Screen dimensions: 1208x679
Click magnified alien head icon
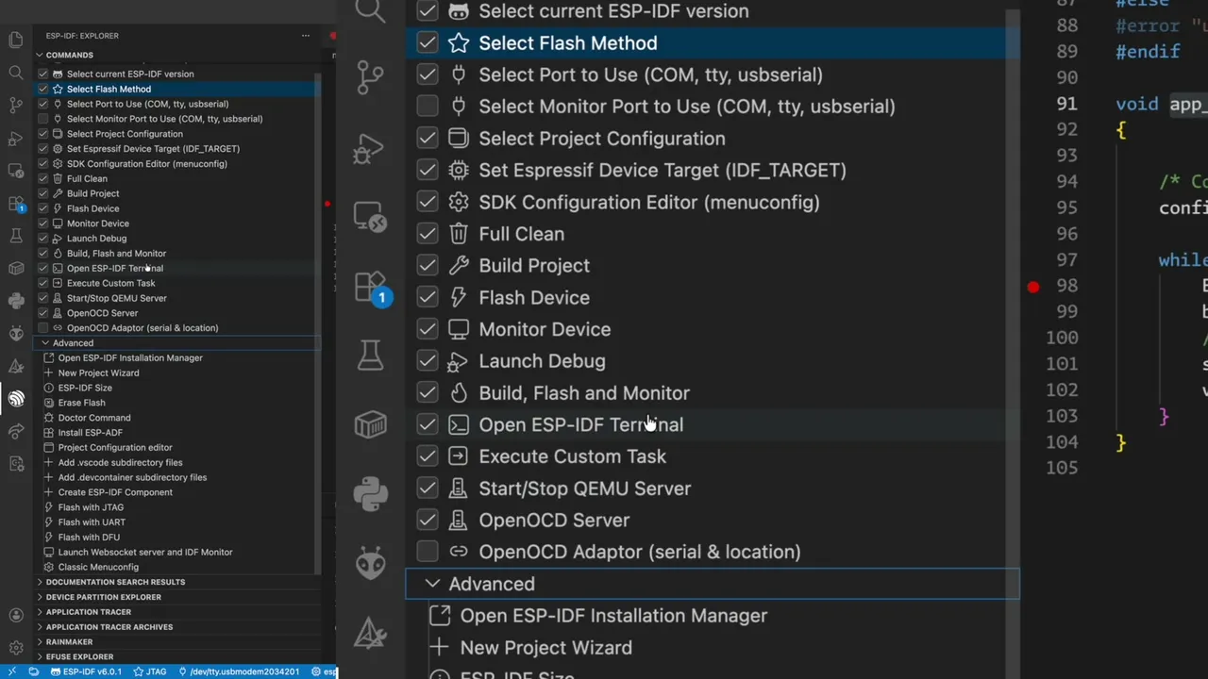coord(370,563)
